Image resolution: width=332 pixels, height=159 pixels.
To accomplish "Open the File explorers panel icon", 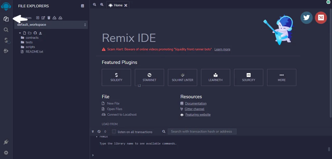I will (6, 19).
